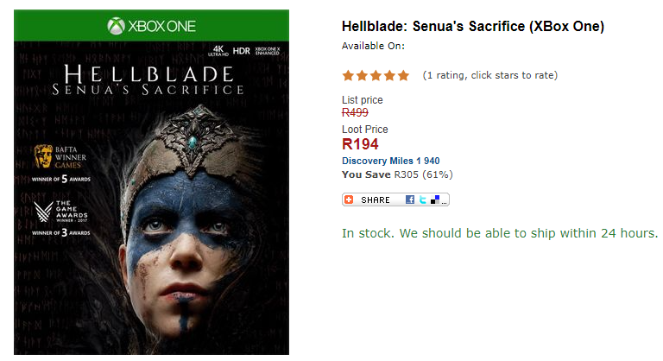Click the orange plus share icon

tap(349, 199)
